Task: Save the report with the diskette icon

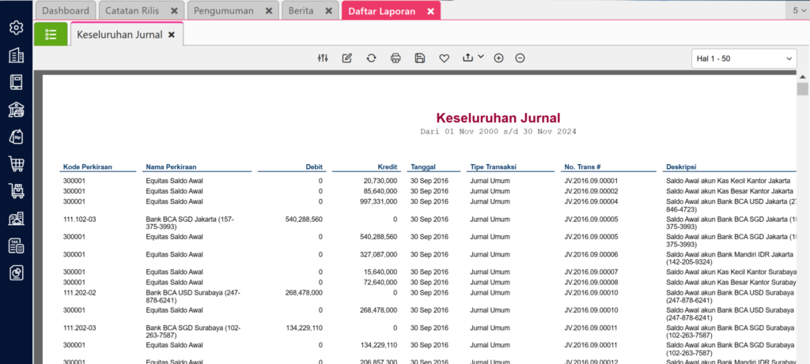Action: (x=420, y=58)
